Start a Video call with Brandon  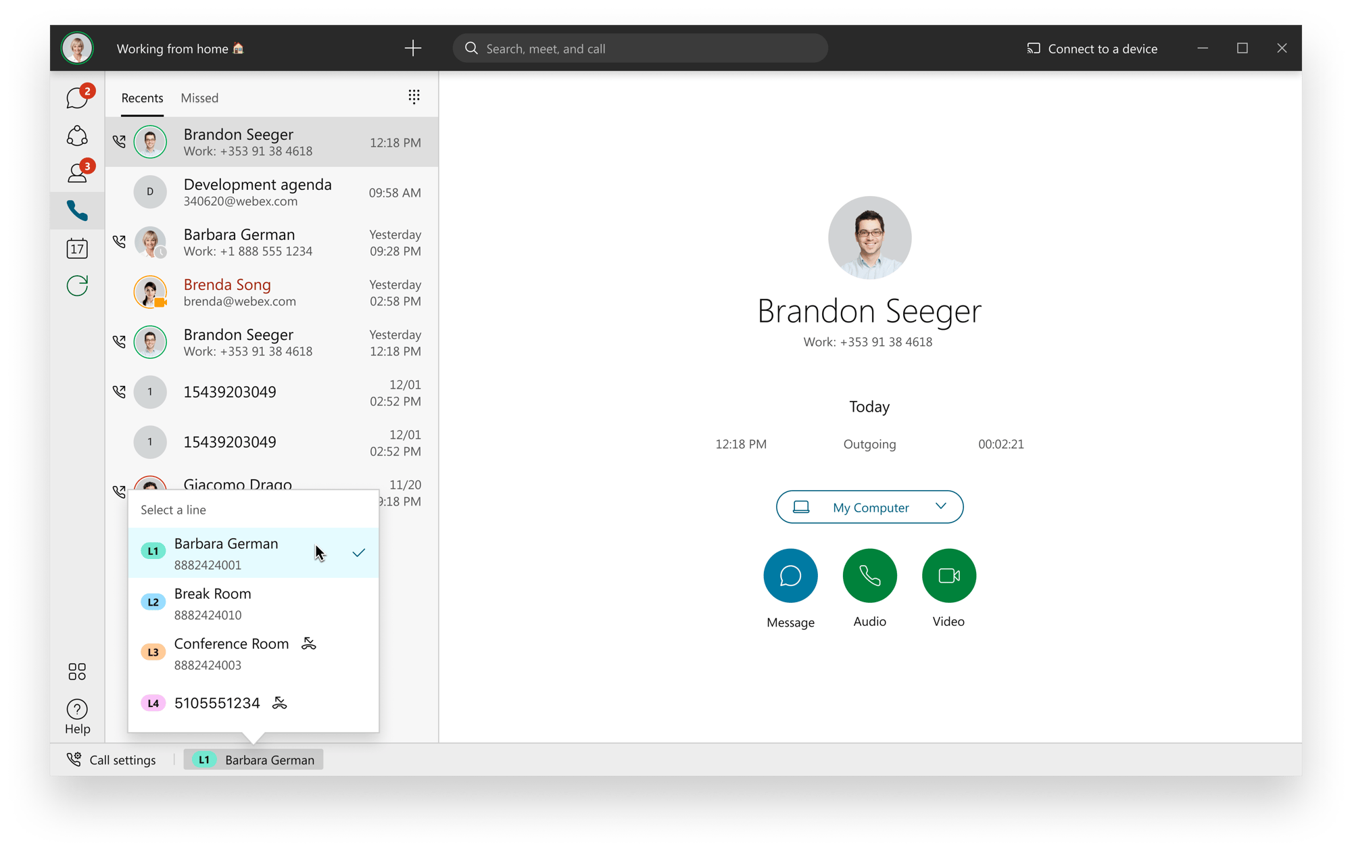point(948,576)
